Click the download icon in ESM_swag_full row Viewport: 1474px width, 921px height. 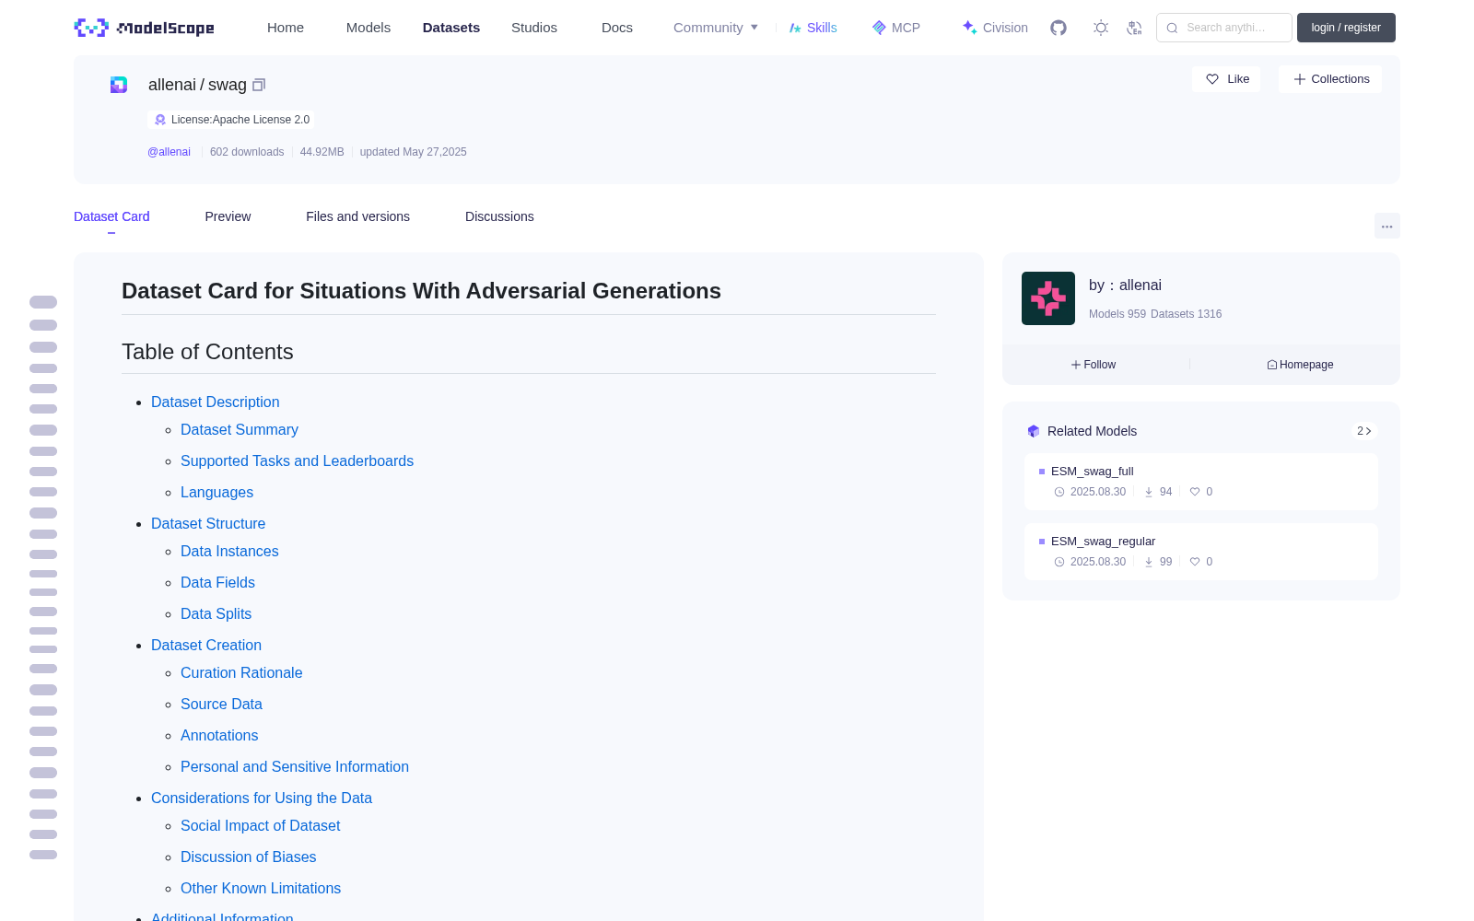tap(1149, 492)
